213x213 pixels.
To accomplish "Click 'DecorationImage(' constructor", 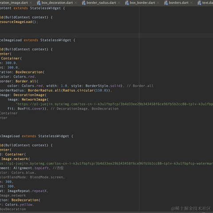I will 30,95.
